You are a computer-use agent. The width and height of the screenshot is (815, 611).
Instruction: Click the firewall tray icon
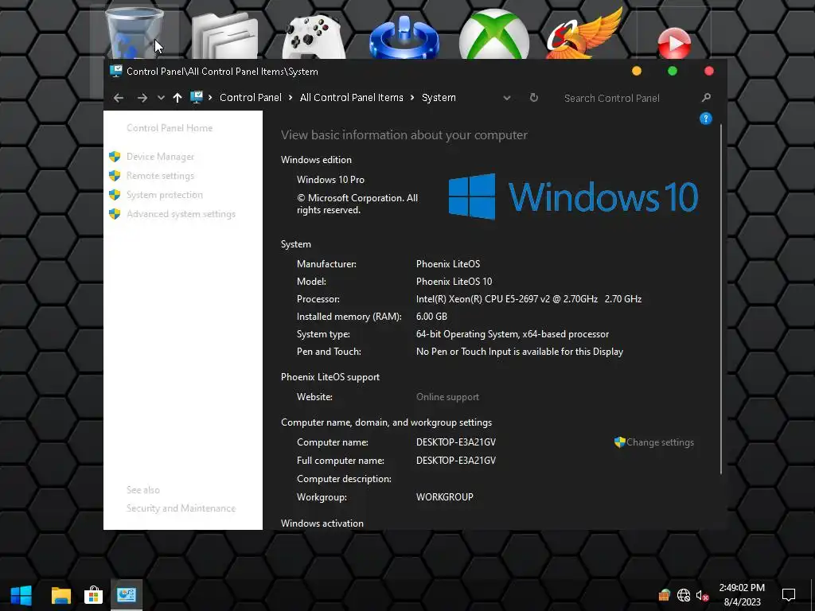click(x=665, y=595)
